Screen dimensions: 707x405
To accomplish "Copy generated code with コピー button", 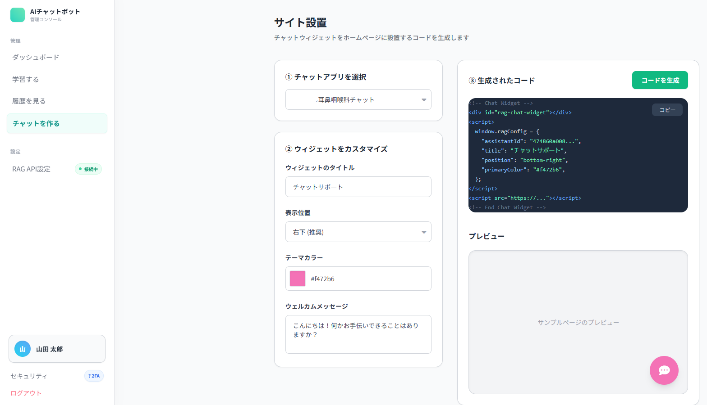I will tap(667, 110).
